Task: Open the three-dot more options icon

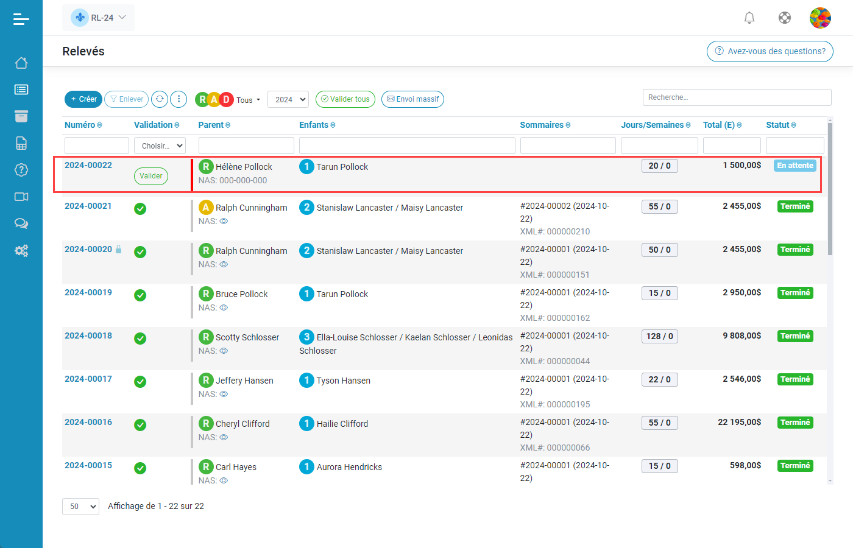Action: click(x=178, y=99)
